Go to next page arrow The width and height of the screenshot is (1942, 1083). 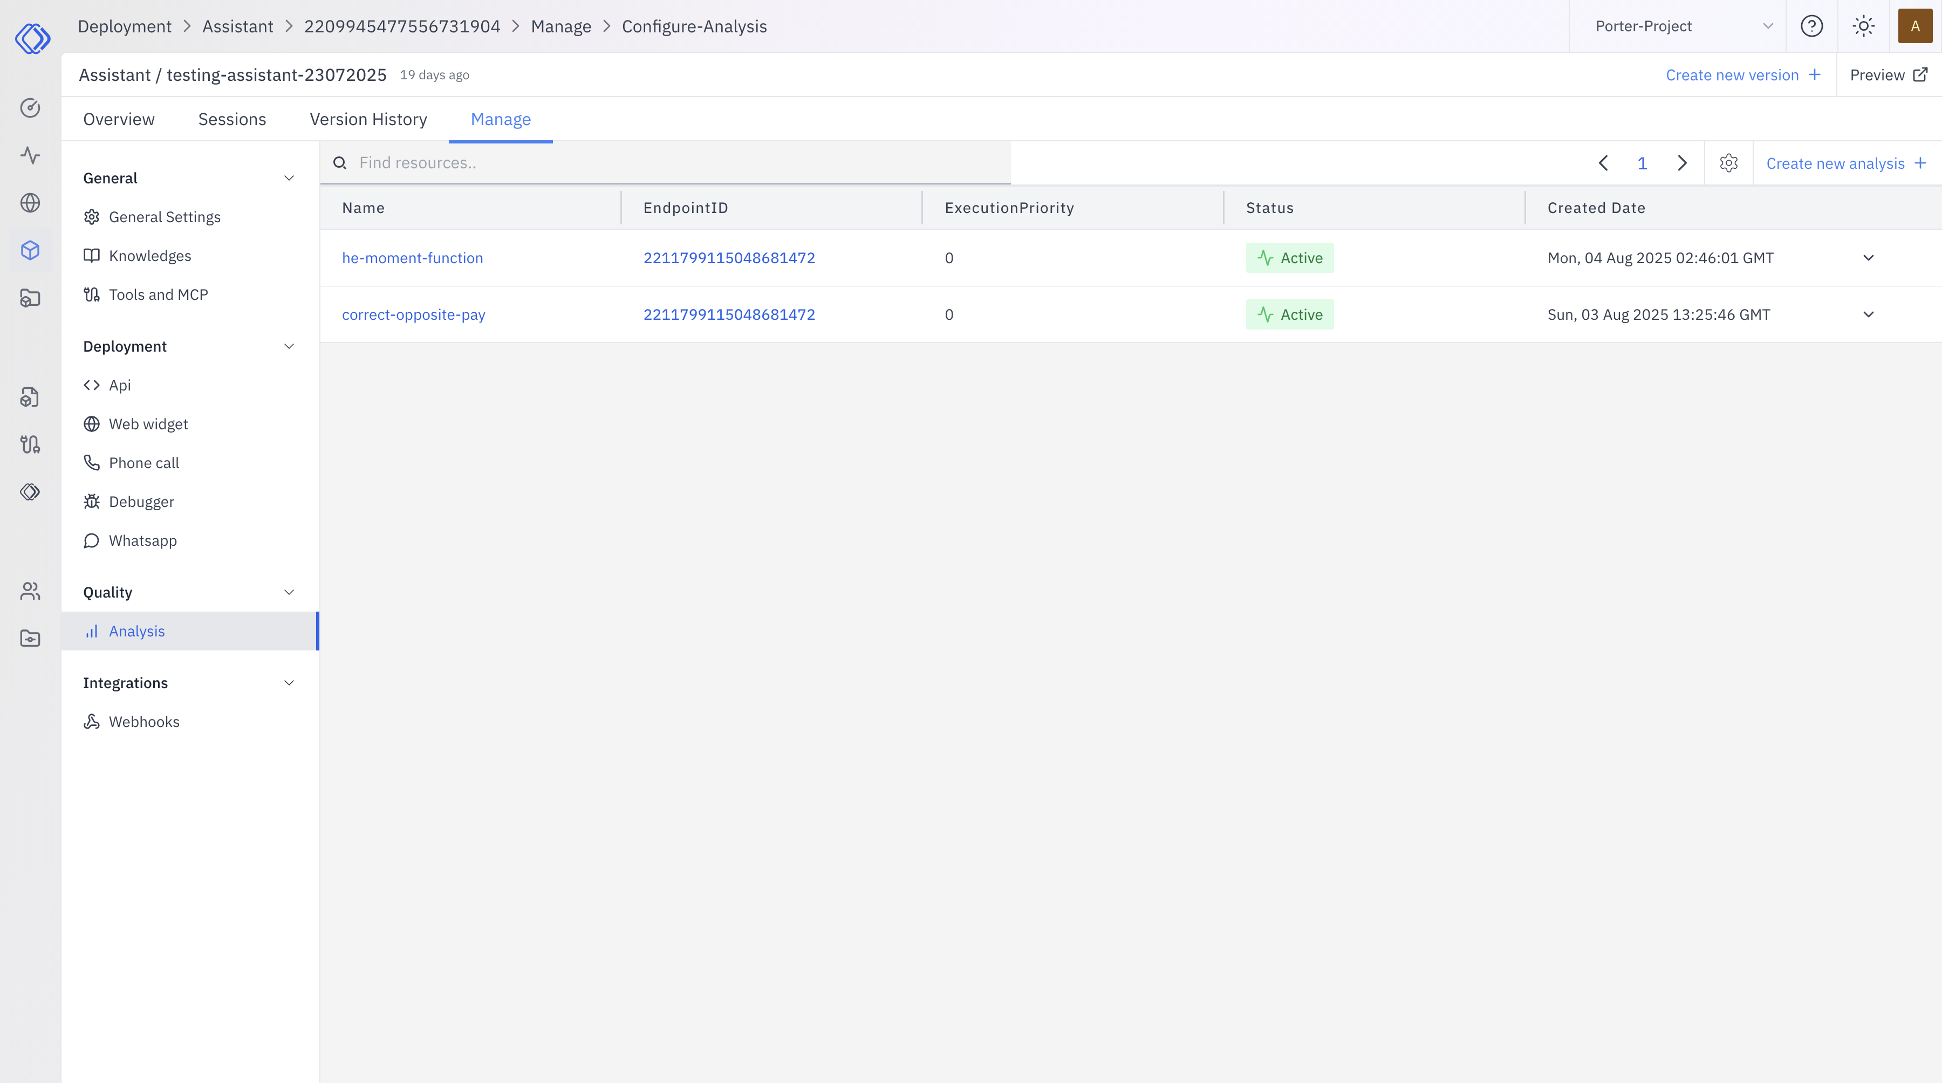tap(1682, 163)
